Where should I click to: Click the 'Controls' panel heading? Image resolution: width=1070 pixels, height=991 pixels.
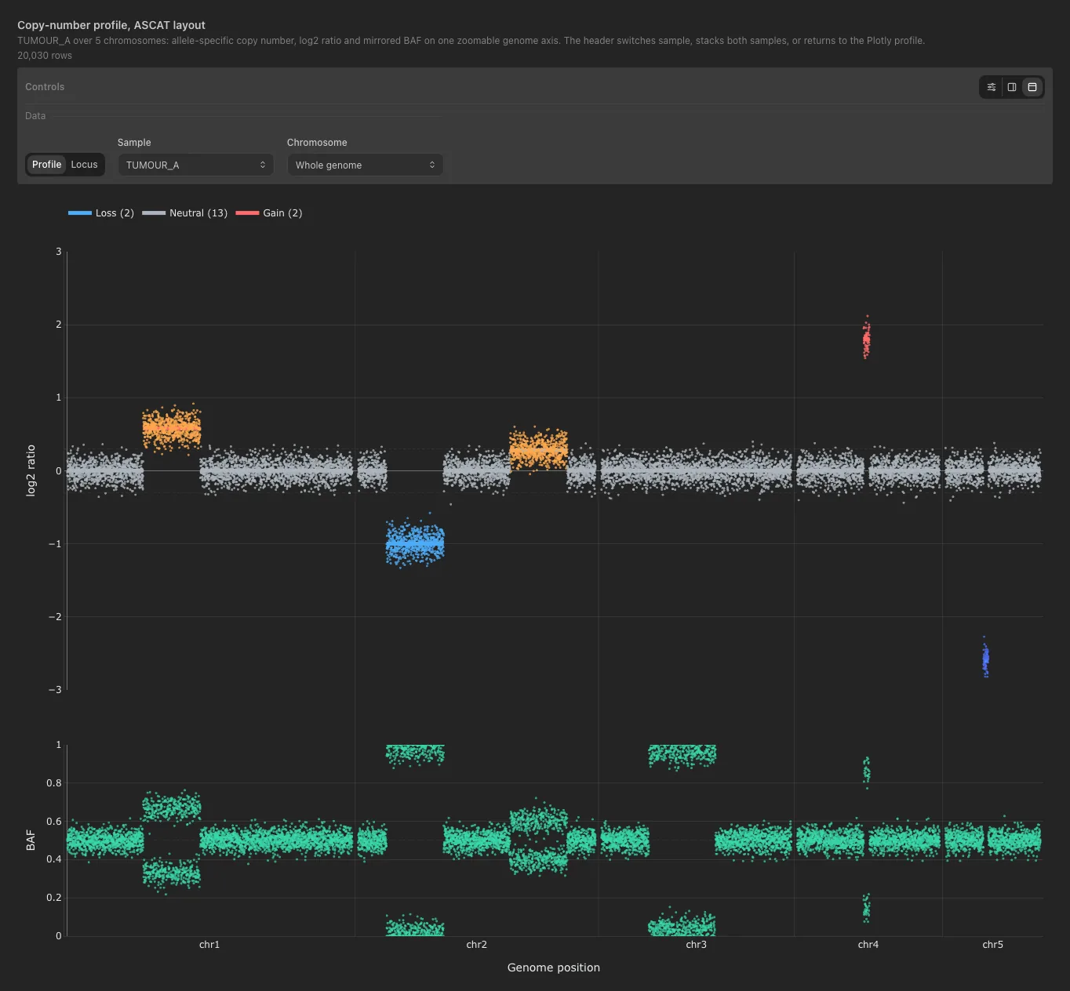click(45, 87)
